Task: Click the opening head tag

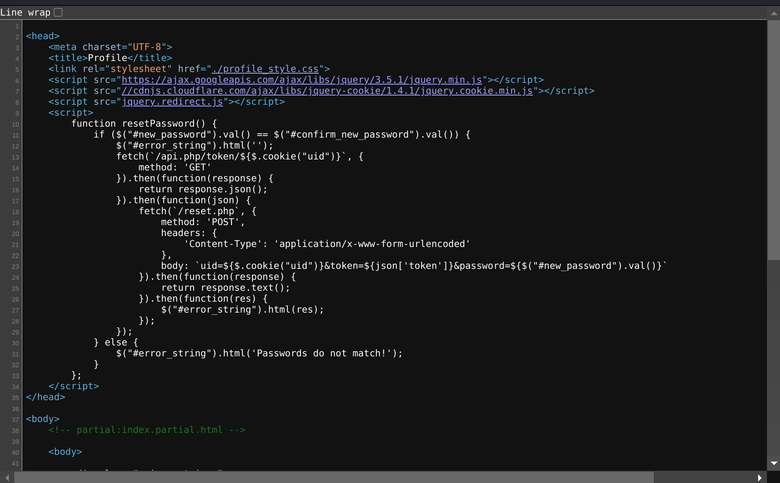Action: coord(42,36)
